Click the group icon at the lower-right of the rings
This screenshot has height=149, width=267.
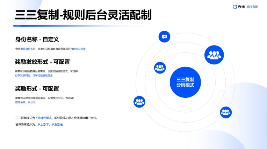coord(226,112)
